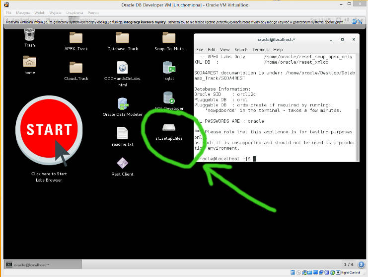The height and width of the screenshot is (277, 368).
Task: Open the Soup_To_Nuts folder
Action: pos(169,38)
